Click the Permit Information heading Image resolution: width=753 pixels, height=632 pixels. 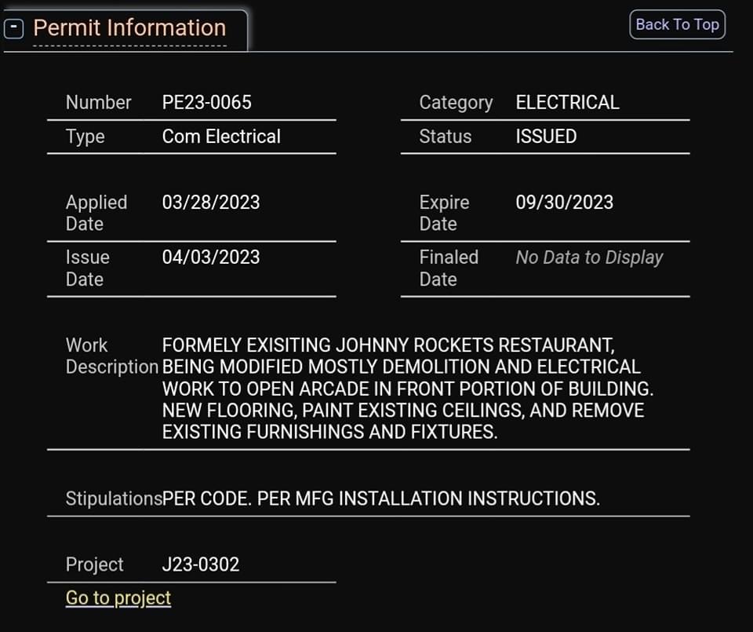[x=129, y=28]
